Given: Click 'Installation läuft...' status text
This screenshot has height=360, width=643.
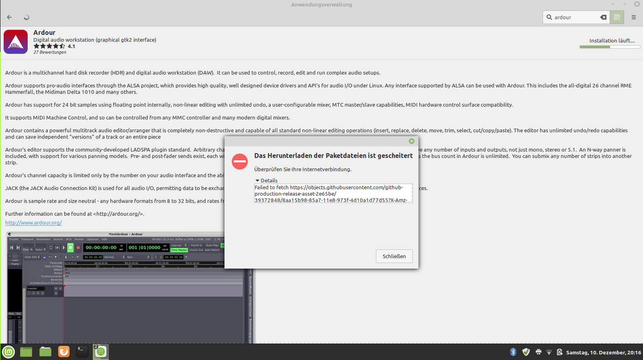Looking at the screenshot, I should pyautogui.click(x=612, y=41).
